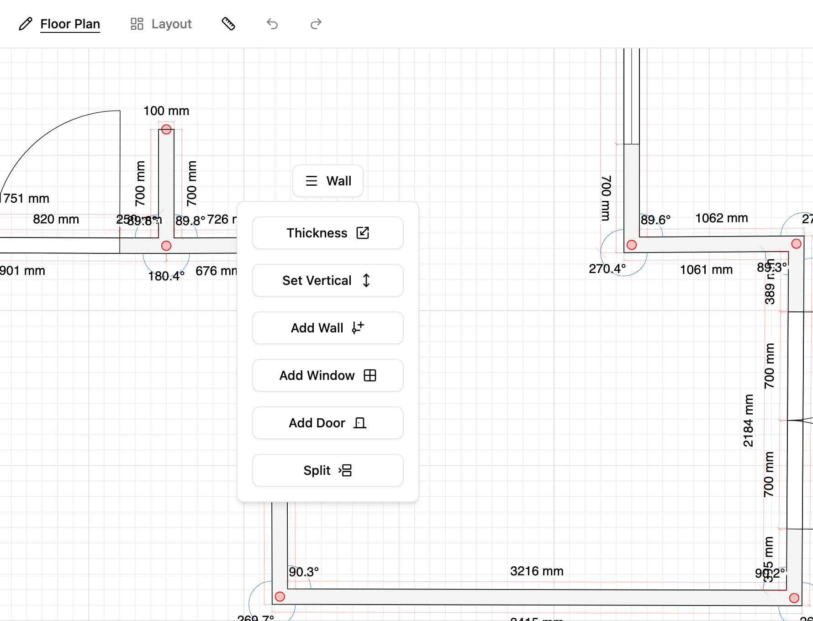Viewport: 813px width, 621px height.
Task: Click the wall node near 270.4° angle
Action: 632,245
